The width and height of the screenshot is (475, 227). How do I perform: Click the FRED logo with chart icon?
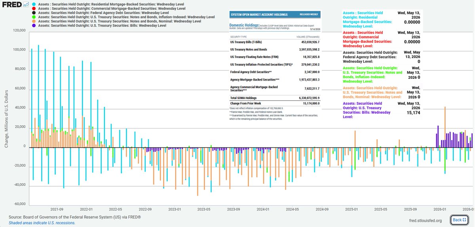15,4
